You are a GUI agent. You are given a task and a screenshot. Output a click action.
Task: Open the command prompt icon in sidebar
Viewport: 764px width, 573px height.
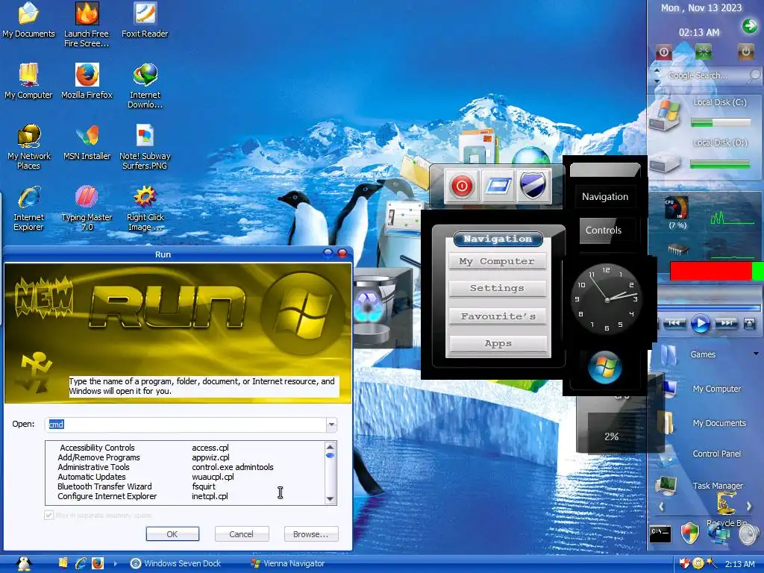pos(660,533)
